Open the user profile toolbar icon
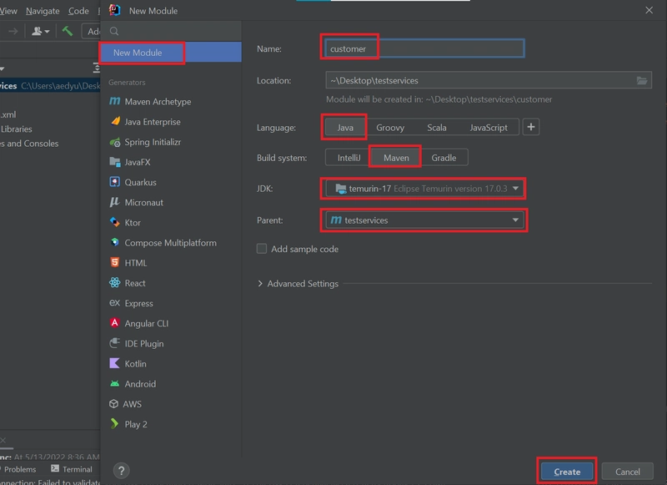 (x=41, y=31)
